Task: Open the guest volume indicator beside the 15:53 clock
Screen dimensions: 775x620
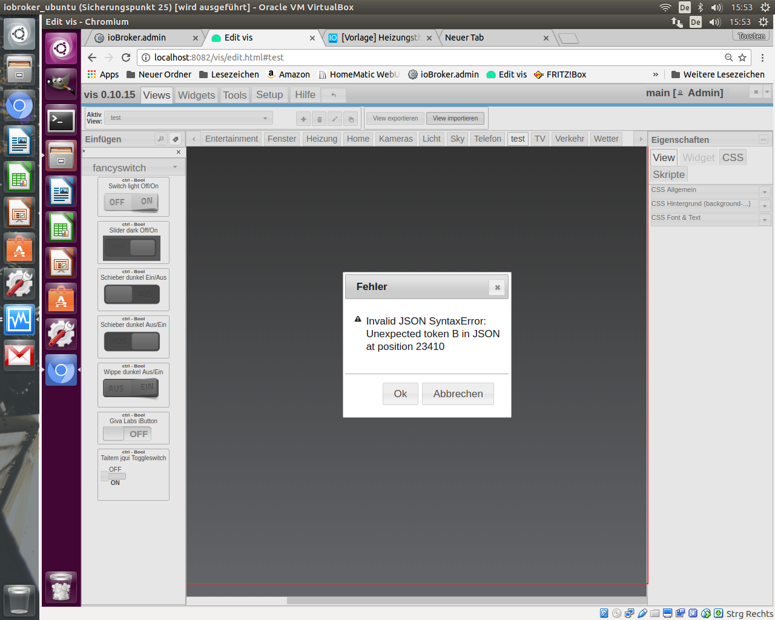Action: [715, 22]
